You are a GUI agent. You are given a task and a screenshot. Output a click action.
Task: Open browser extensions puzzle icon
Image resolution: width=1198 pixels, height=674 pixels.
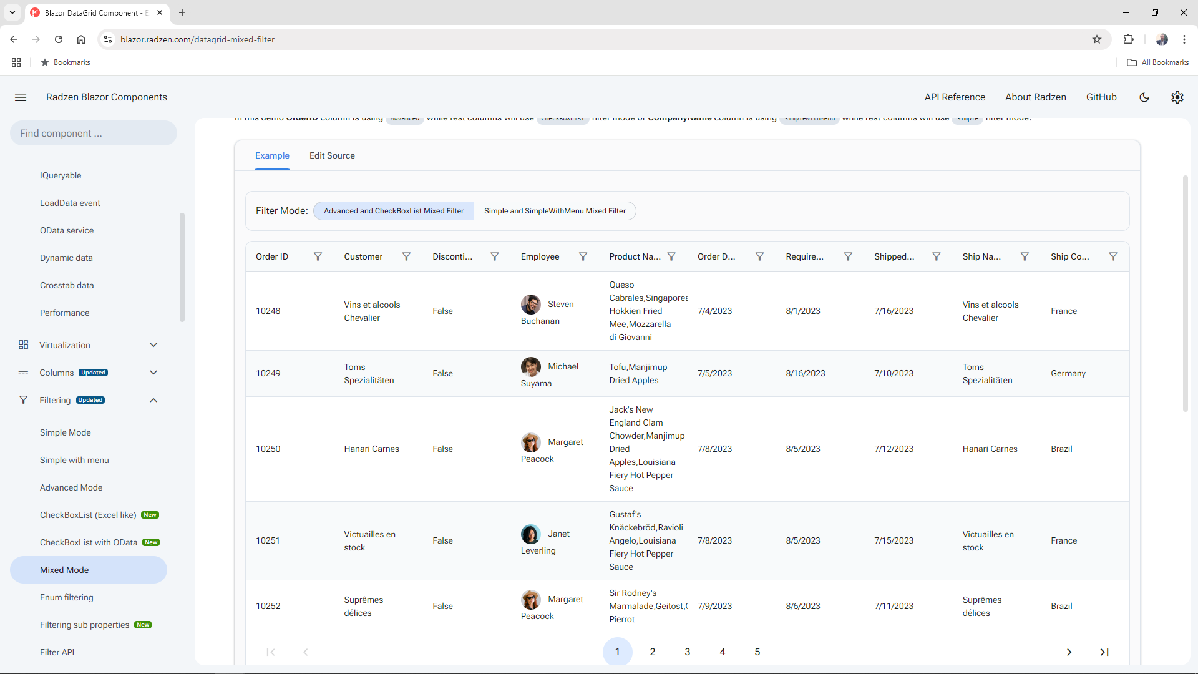pyautogui.click(x=1128, y=39)
